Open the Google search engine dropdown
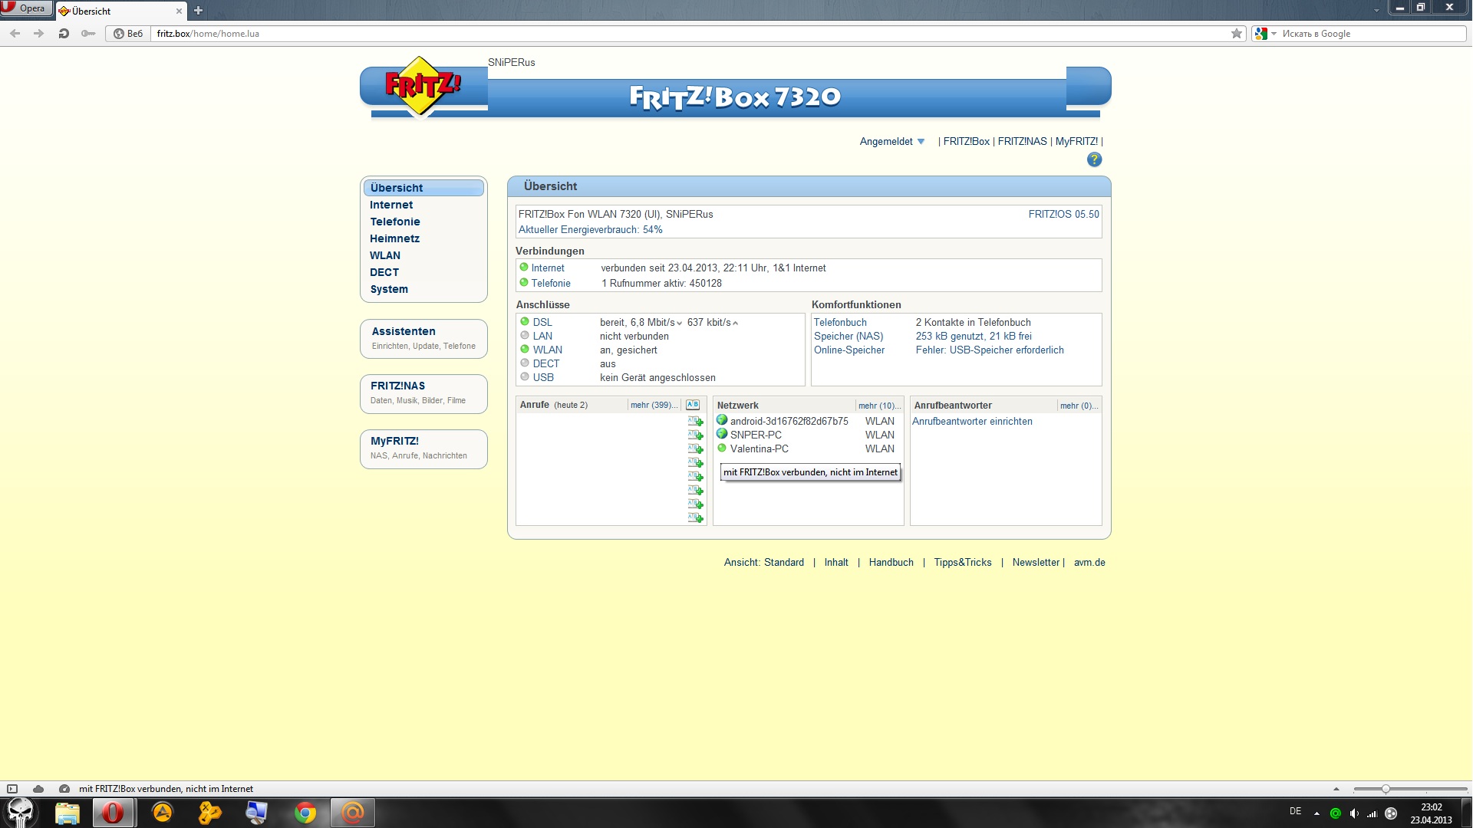The image size is (1473, 828). [x=1266, y=34]
